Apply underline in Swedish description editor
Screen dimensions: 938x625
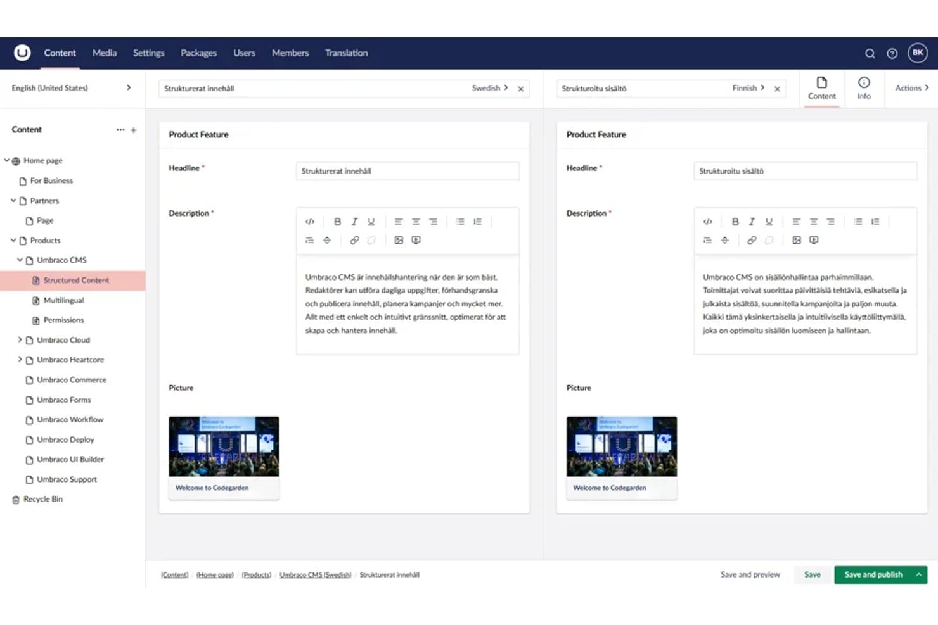tap(371, 222)
